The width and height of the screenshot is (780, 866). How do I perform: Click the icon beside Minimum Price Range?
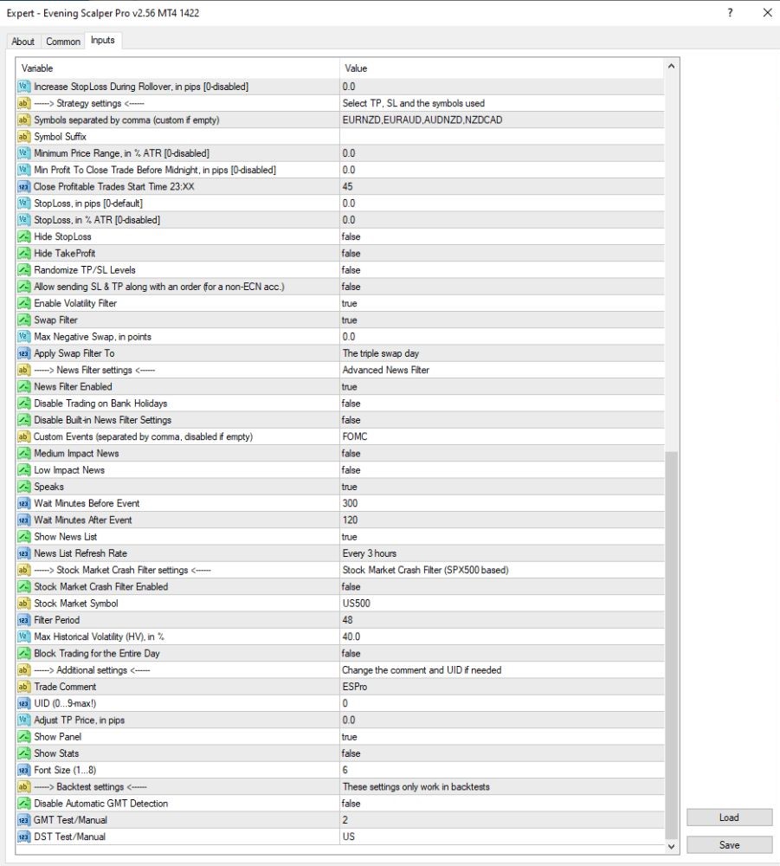(23, 153)
